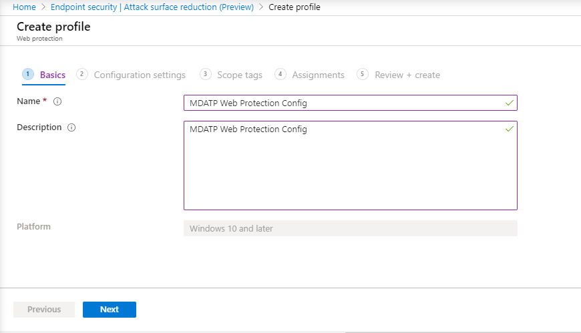Open the Assignments tab
Viewport: 581px width, 333px height.
[x=319, y=75]
